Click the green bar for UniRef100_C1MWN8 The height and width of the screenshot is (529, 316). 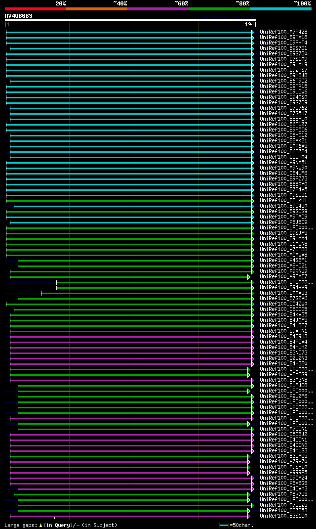pyautogui.click(x=130, y=244)
